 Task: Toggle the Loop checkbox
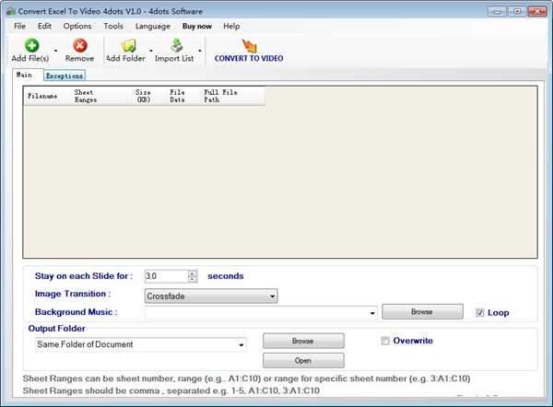(x=479, y=312)
